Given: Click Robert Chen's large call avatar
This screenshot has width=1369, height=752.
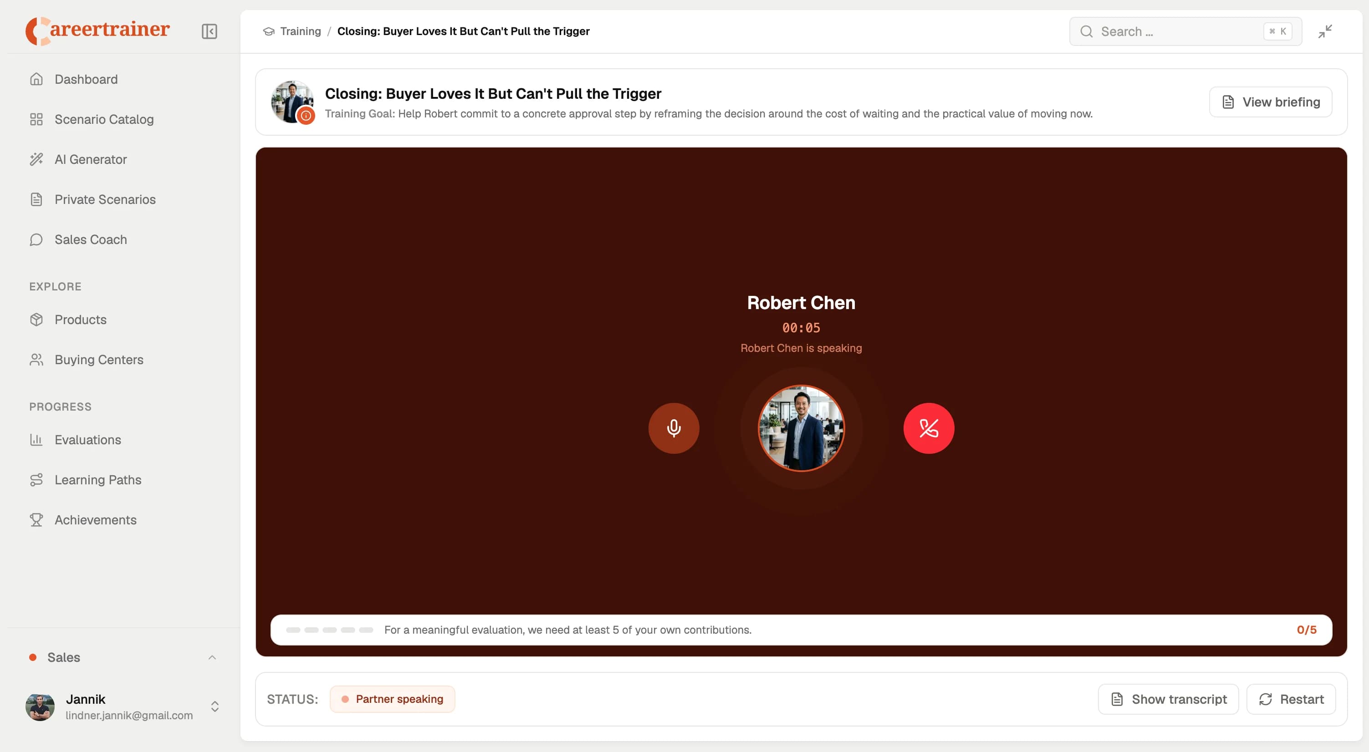Looking at the screenshot, I should pyautogui.click(x=801, y=428).
